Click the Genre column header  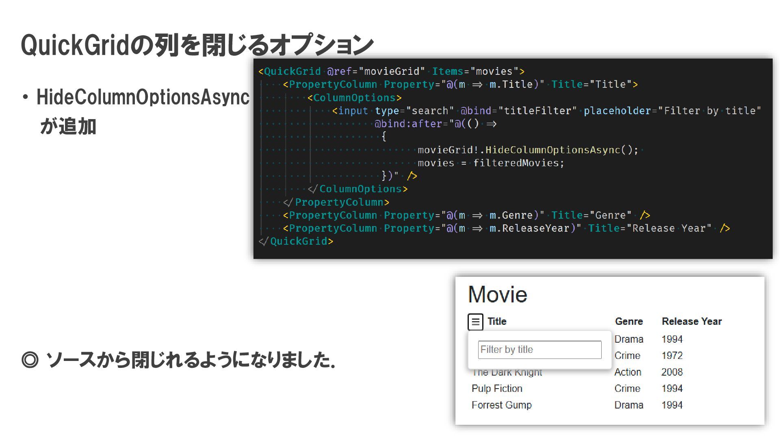tap(628, 322)
